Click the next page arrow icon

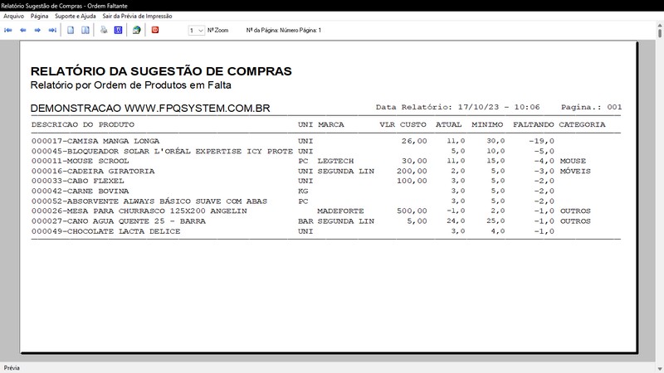(x=37, y=30)
